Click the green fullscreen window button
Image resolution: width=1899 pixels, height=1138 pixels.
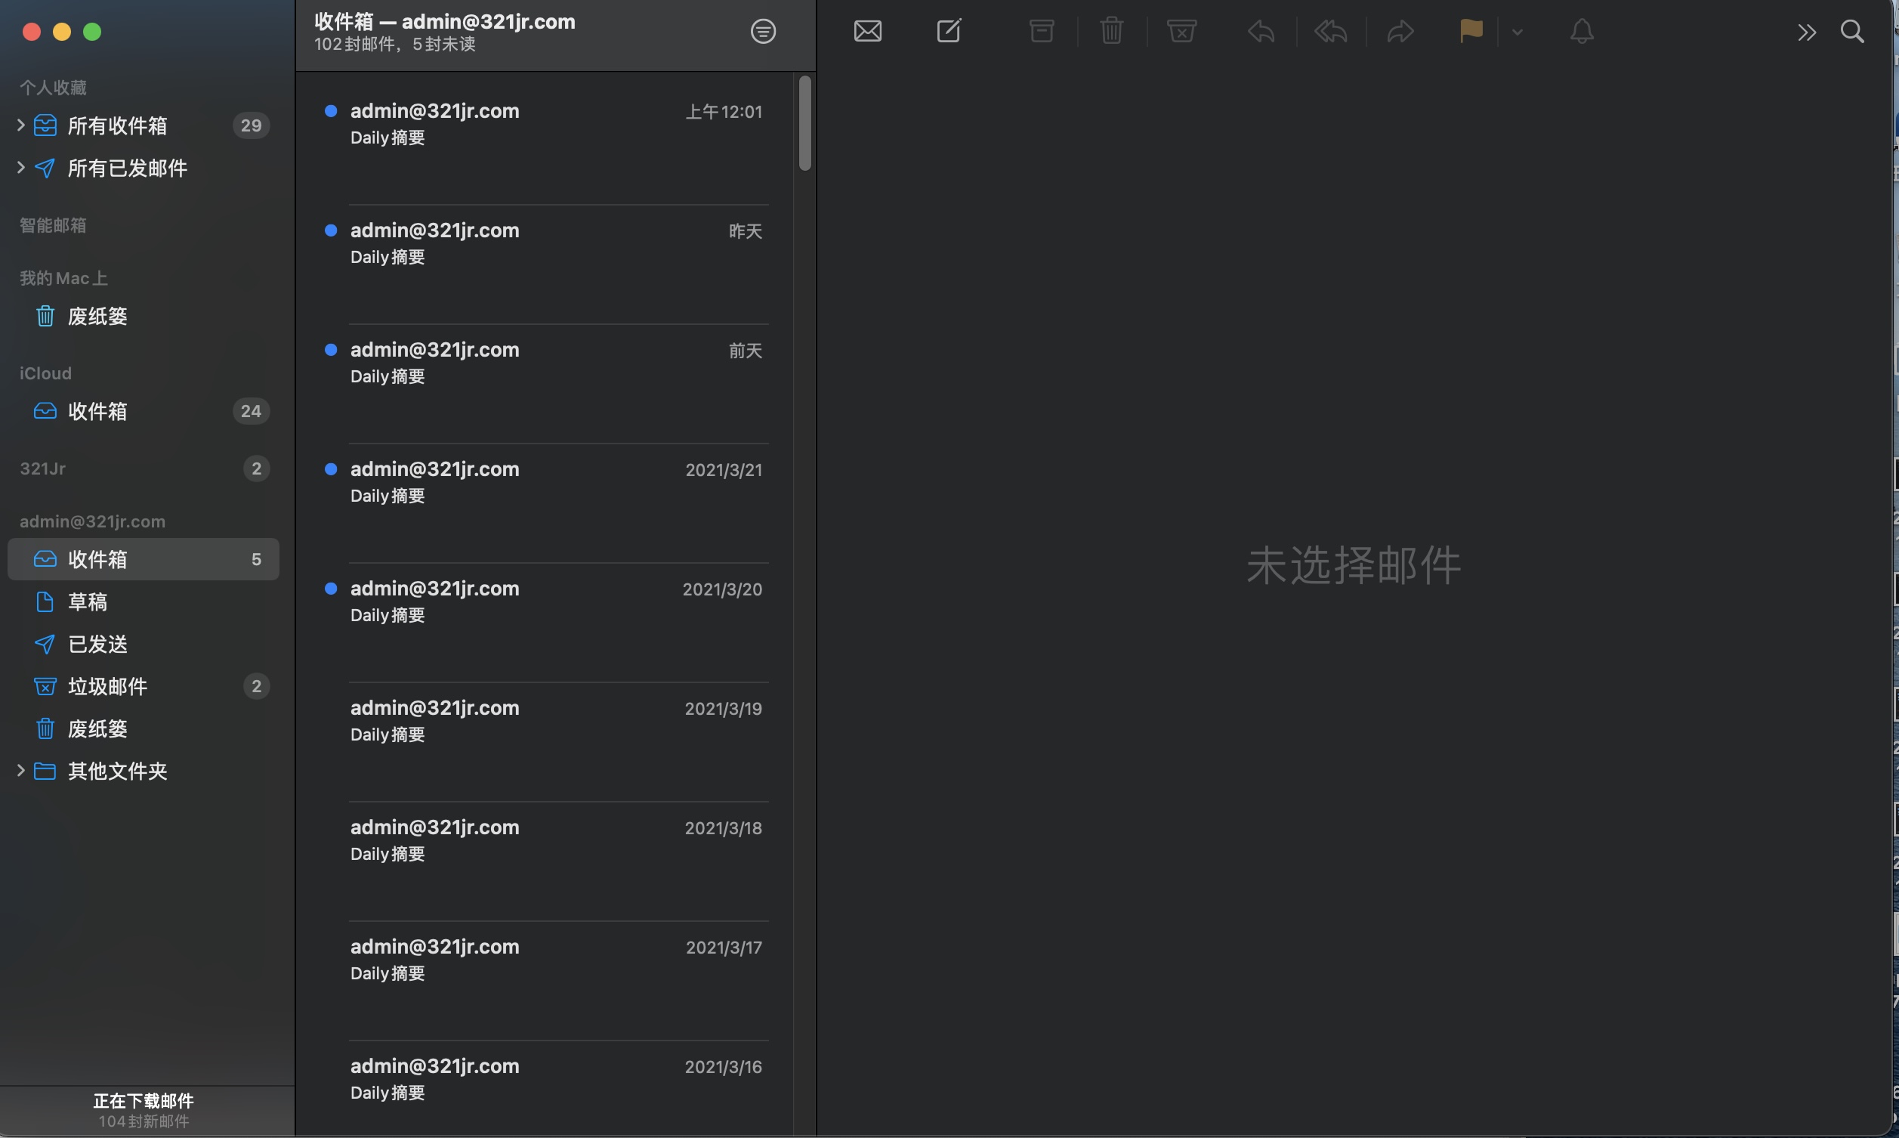pos(92,32)
